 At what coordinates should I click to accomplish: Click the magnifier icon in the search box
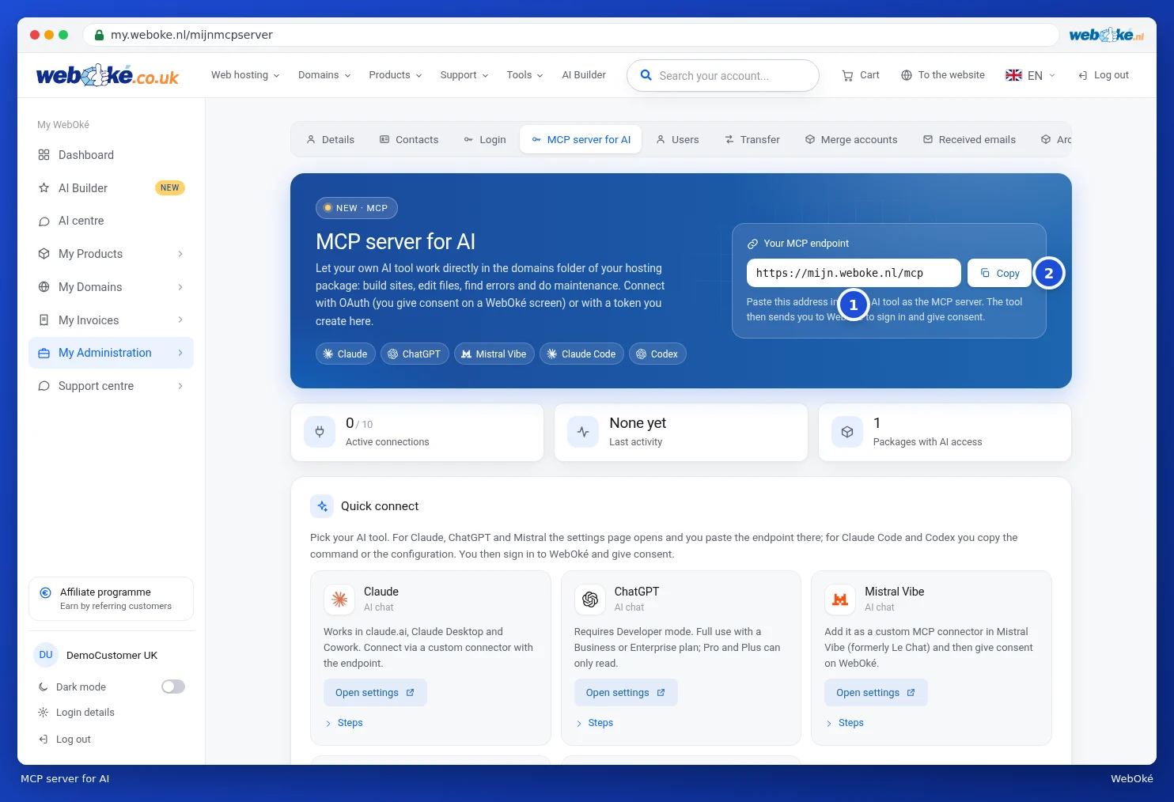point(646,75)
